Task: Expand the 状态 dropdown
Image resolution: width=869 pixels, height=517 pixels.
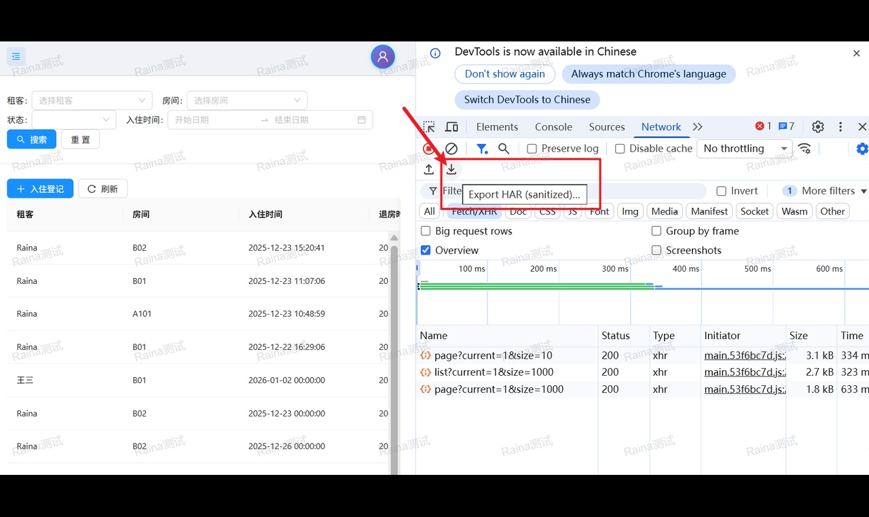Action: 74,120
